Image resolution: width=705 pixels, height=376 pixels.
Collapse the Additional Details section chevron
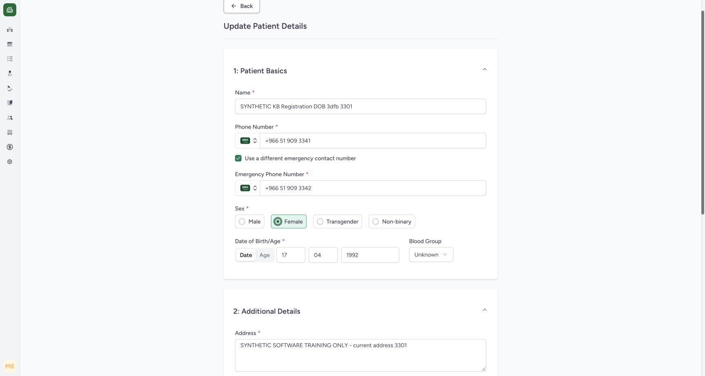(485, 310)
